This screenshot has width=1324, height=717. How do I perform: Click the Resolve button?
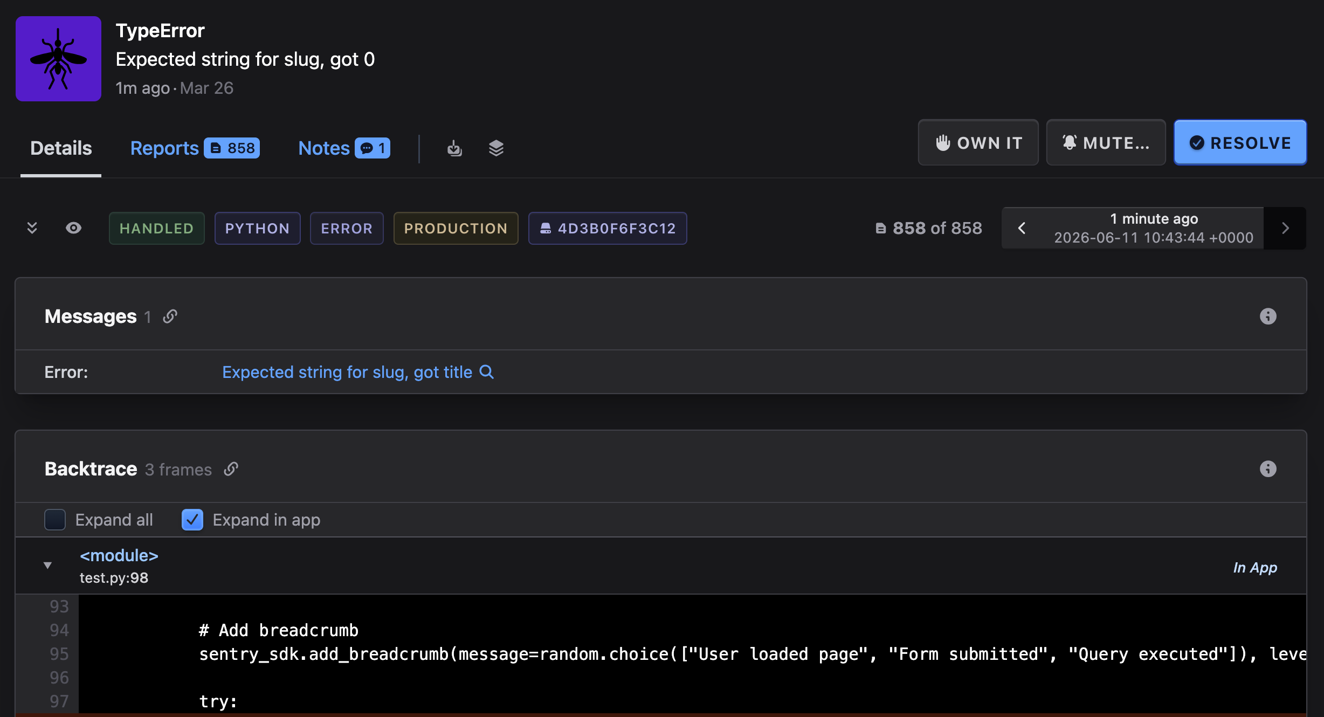point(1240,143)
